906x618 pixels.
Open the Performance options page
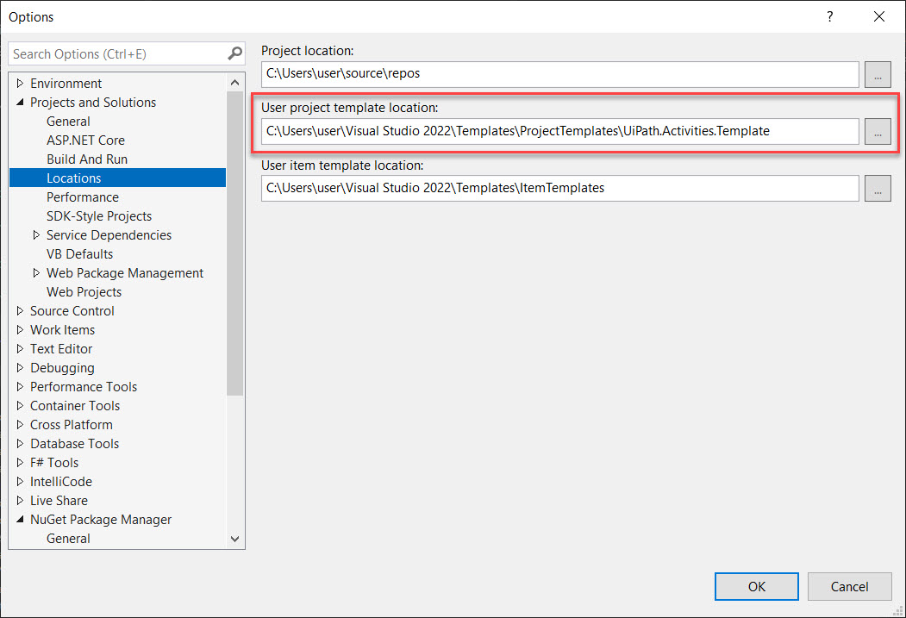pyautogui.click(x=82, y=197)
